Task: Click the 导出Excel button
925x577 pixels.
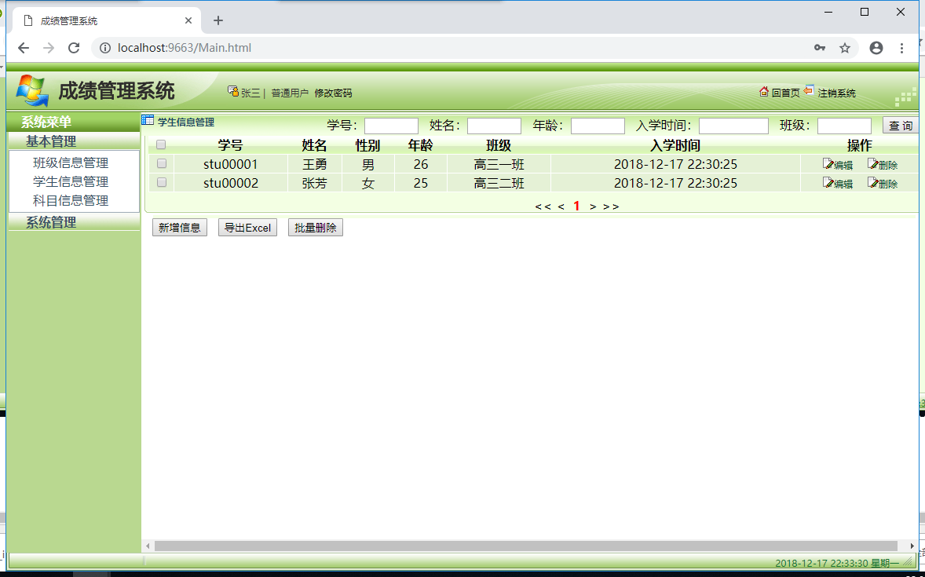Action: (248, 228)
